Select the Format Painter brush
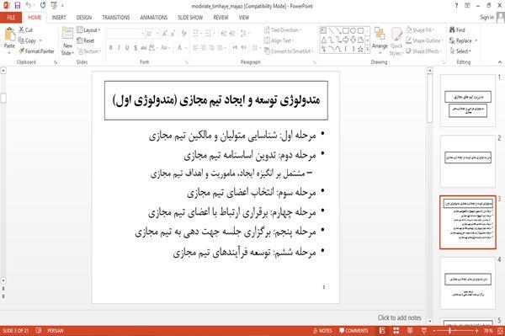 (x=21, y=51)
